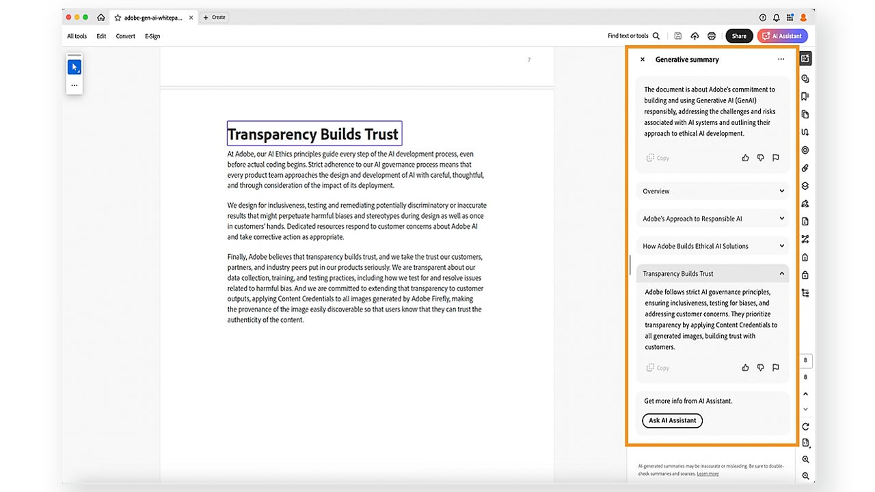Screen dimensions: 875x492
Task: Click the attachments paperclip icon
Action: coord(805,168)
